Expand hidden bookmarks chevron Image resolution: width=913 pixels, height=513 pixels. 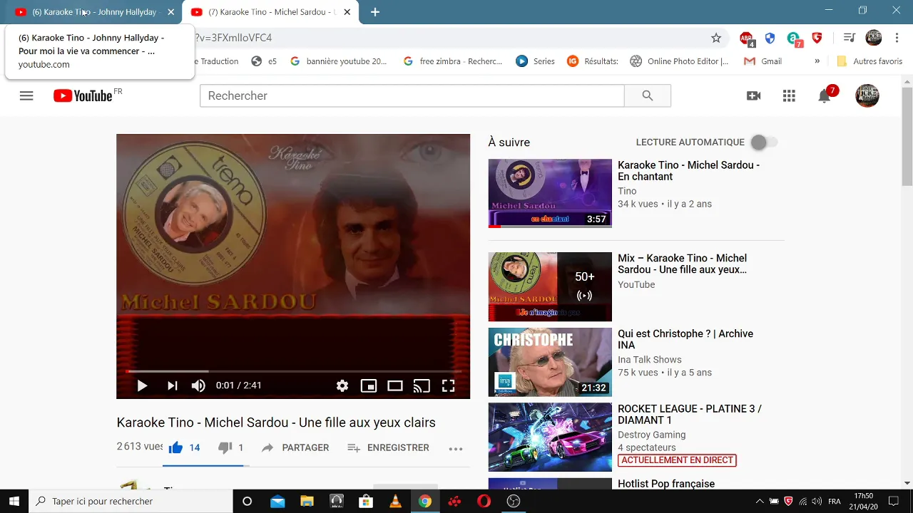817,61
